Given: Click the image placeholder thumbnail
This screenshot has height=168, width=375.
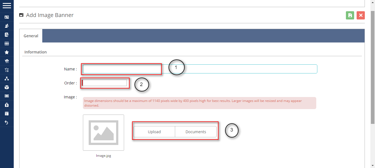Looking at the screenshot, I should tap(103, 133).
